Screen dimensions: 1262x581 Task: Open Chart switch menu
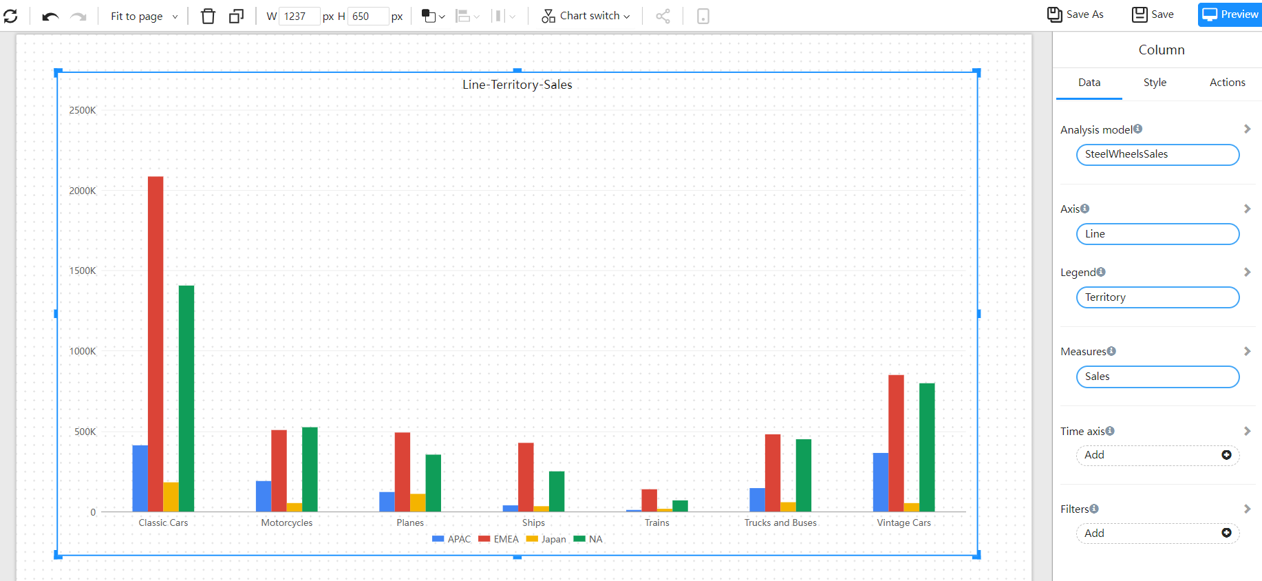[586, 16]
